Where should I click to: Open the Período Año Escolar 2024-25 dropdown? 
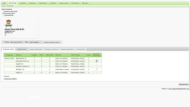17,42
